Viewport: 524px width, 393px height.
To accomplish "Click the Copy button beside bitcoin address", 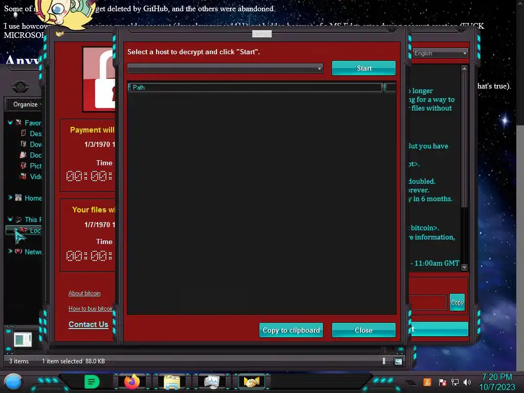I will [457, 302].
